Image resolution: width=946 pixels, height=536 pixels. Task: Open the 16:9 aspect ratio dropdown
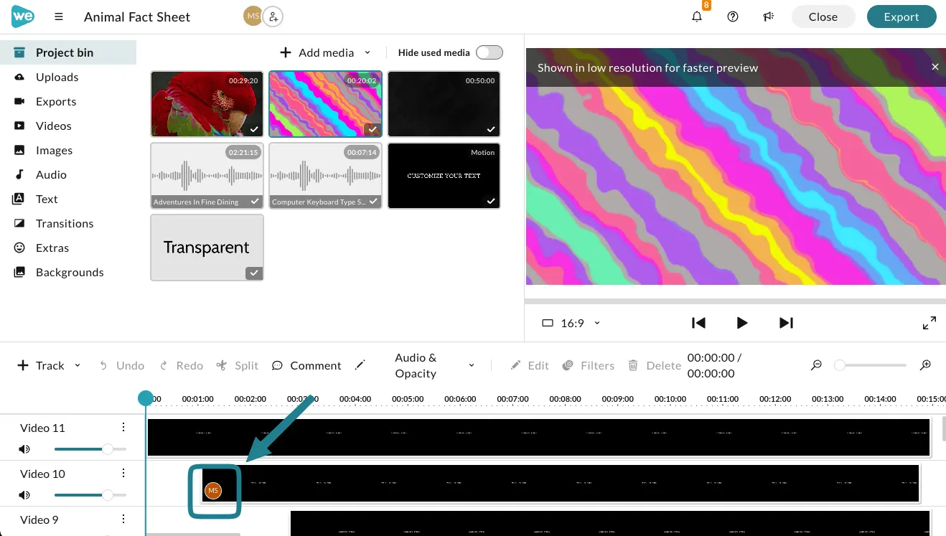click(571, 323)
